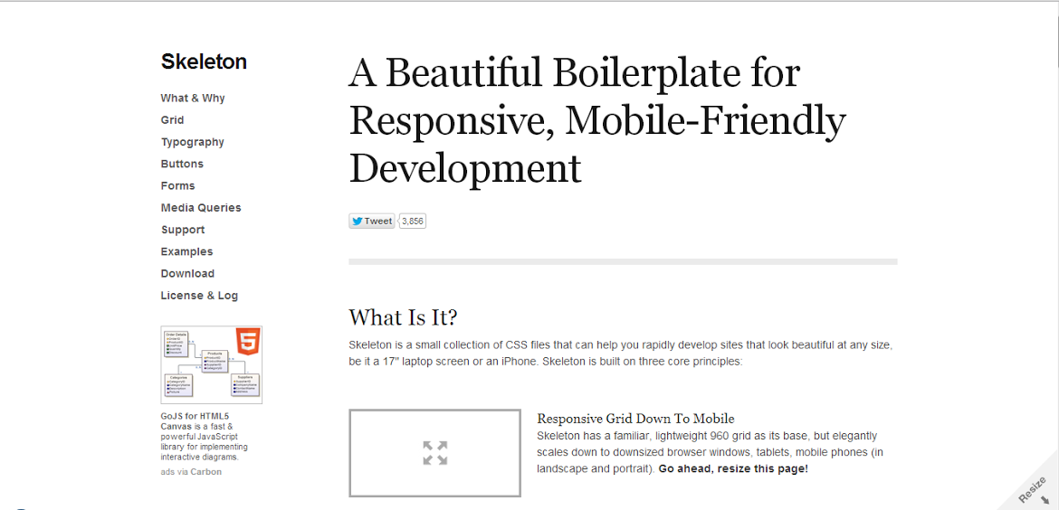Click 'Go ahead, resize this page!' text
1059x510 pixels.
[x=733, y=468]
